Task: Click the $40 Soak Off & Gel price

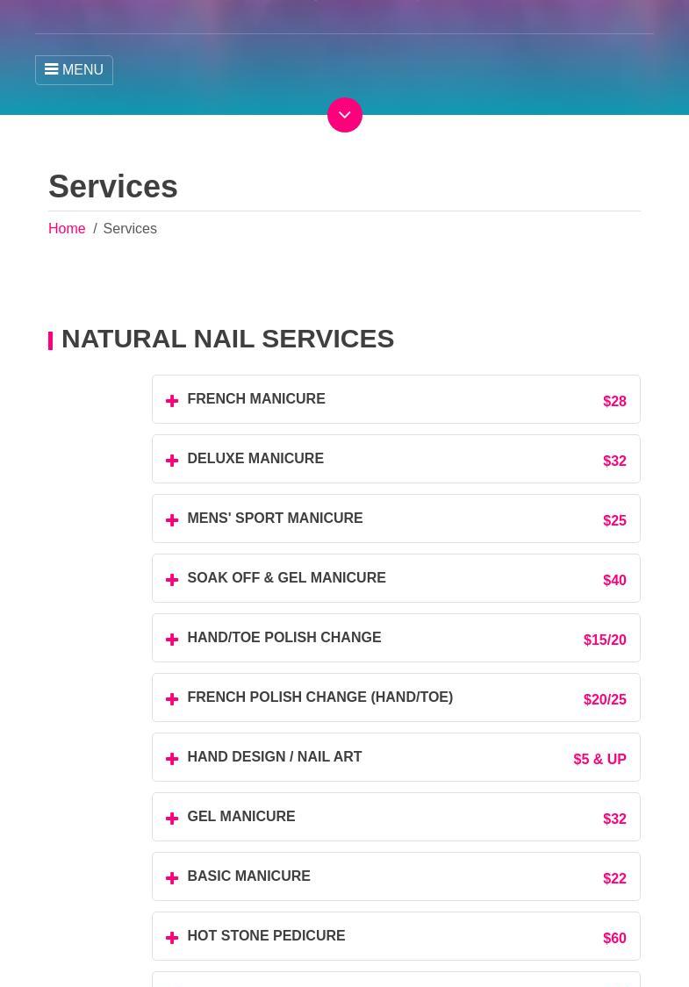Action: [614, 580]
